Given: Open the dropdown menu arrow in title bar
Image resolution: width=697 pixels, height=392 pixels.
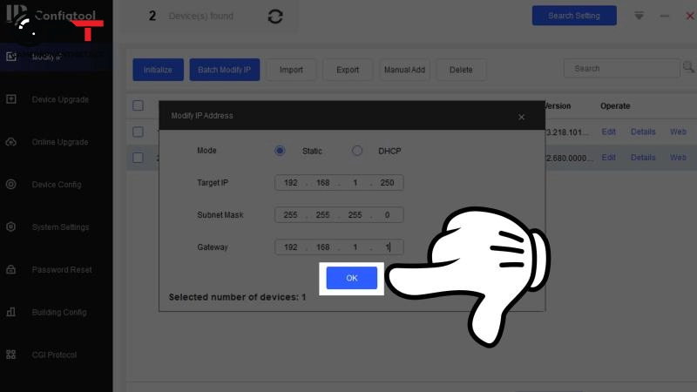Looking at the screenshot, I should tap(639, 16).
